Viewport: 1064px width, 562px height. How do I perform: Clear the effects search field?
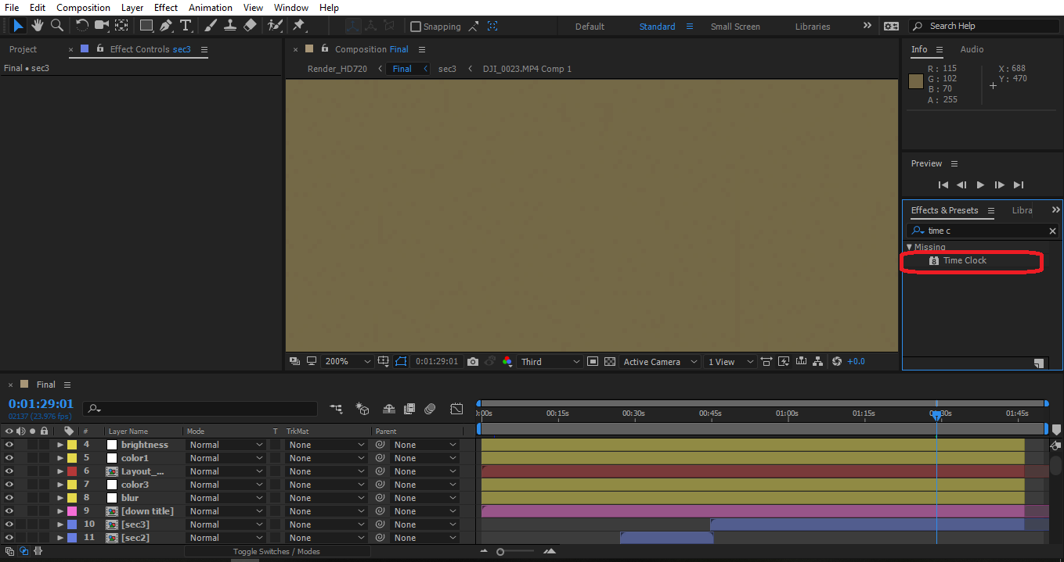[x=1052, y=231]
